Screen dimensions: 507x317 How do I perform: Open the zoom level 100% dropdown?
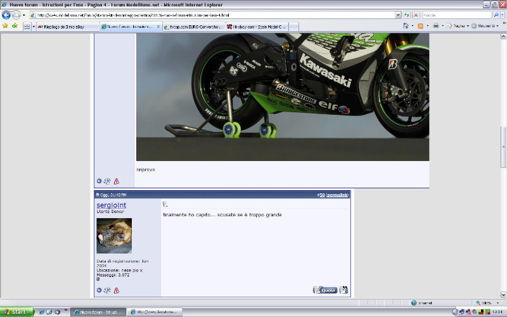[496, 303]
